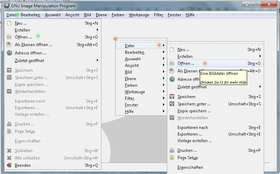
Task: Click Wiederherstellen icon in menu-bar Datei menu
Action: 9,92
